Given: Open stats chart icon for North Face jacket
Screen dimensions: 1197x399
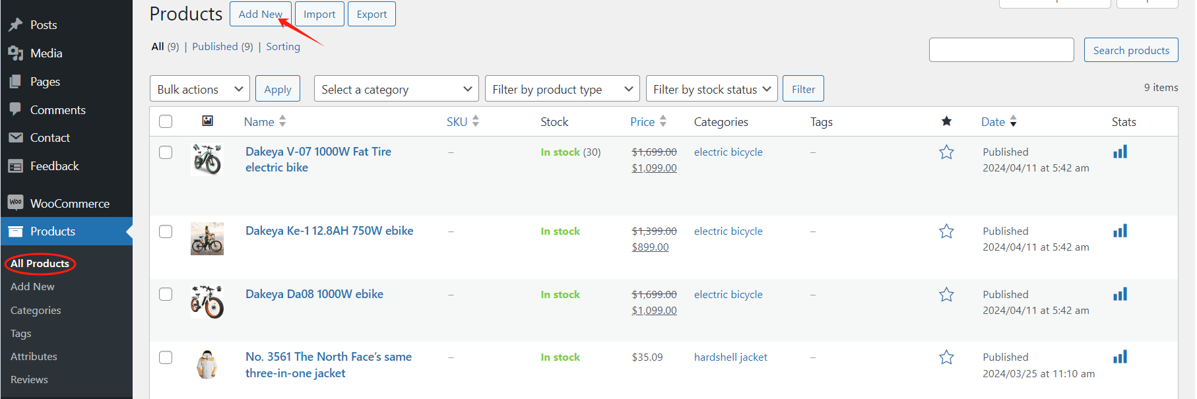Looking at the screenshot, I should point(1120,357).
